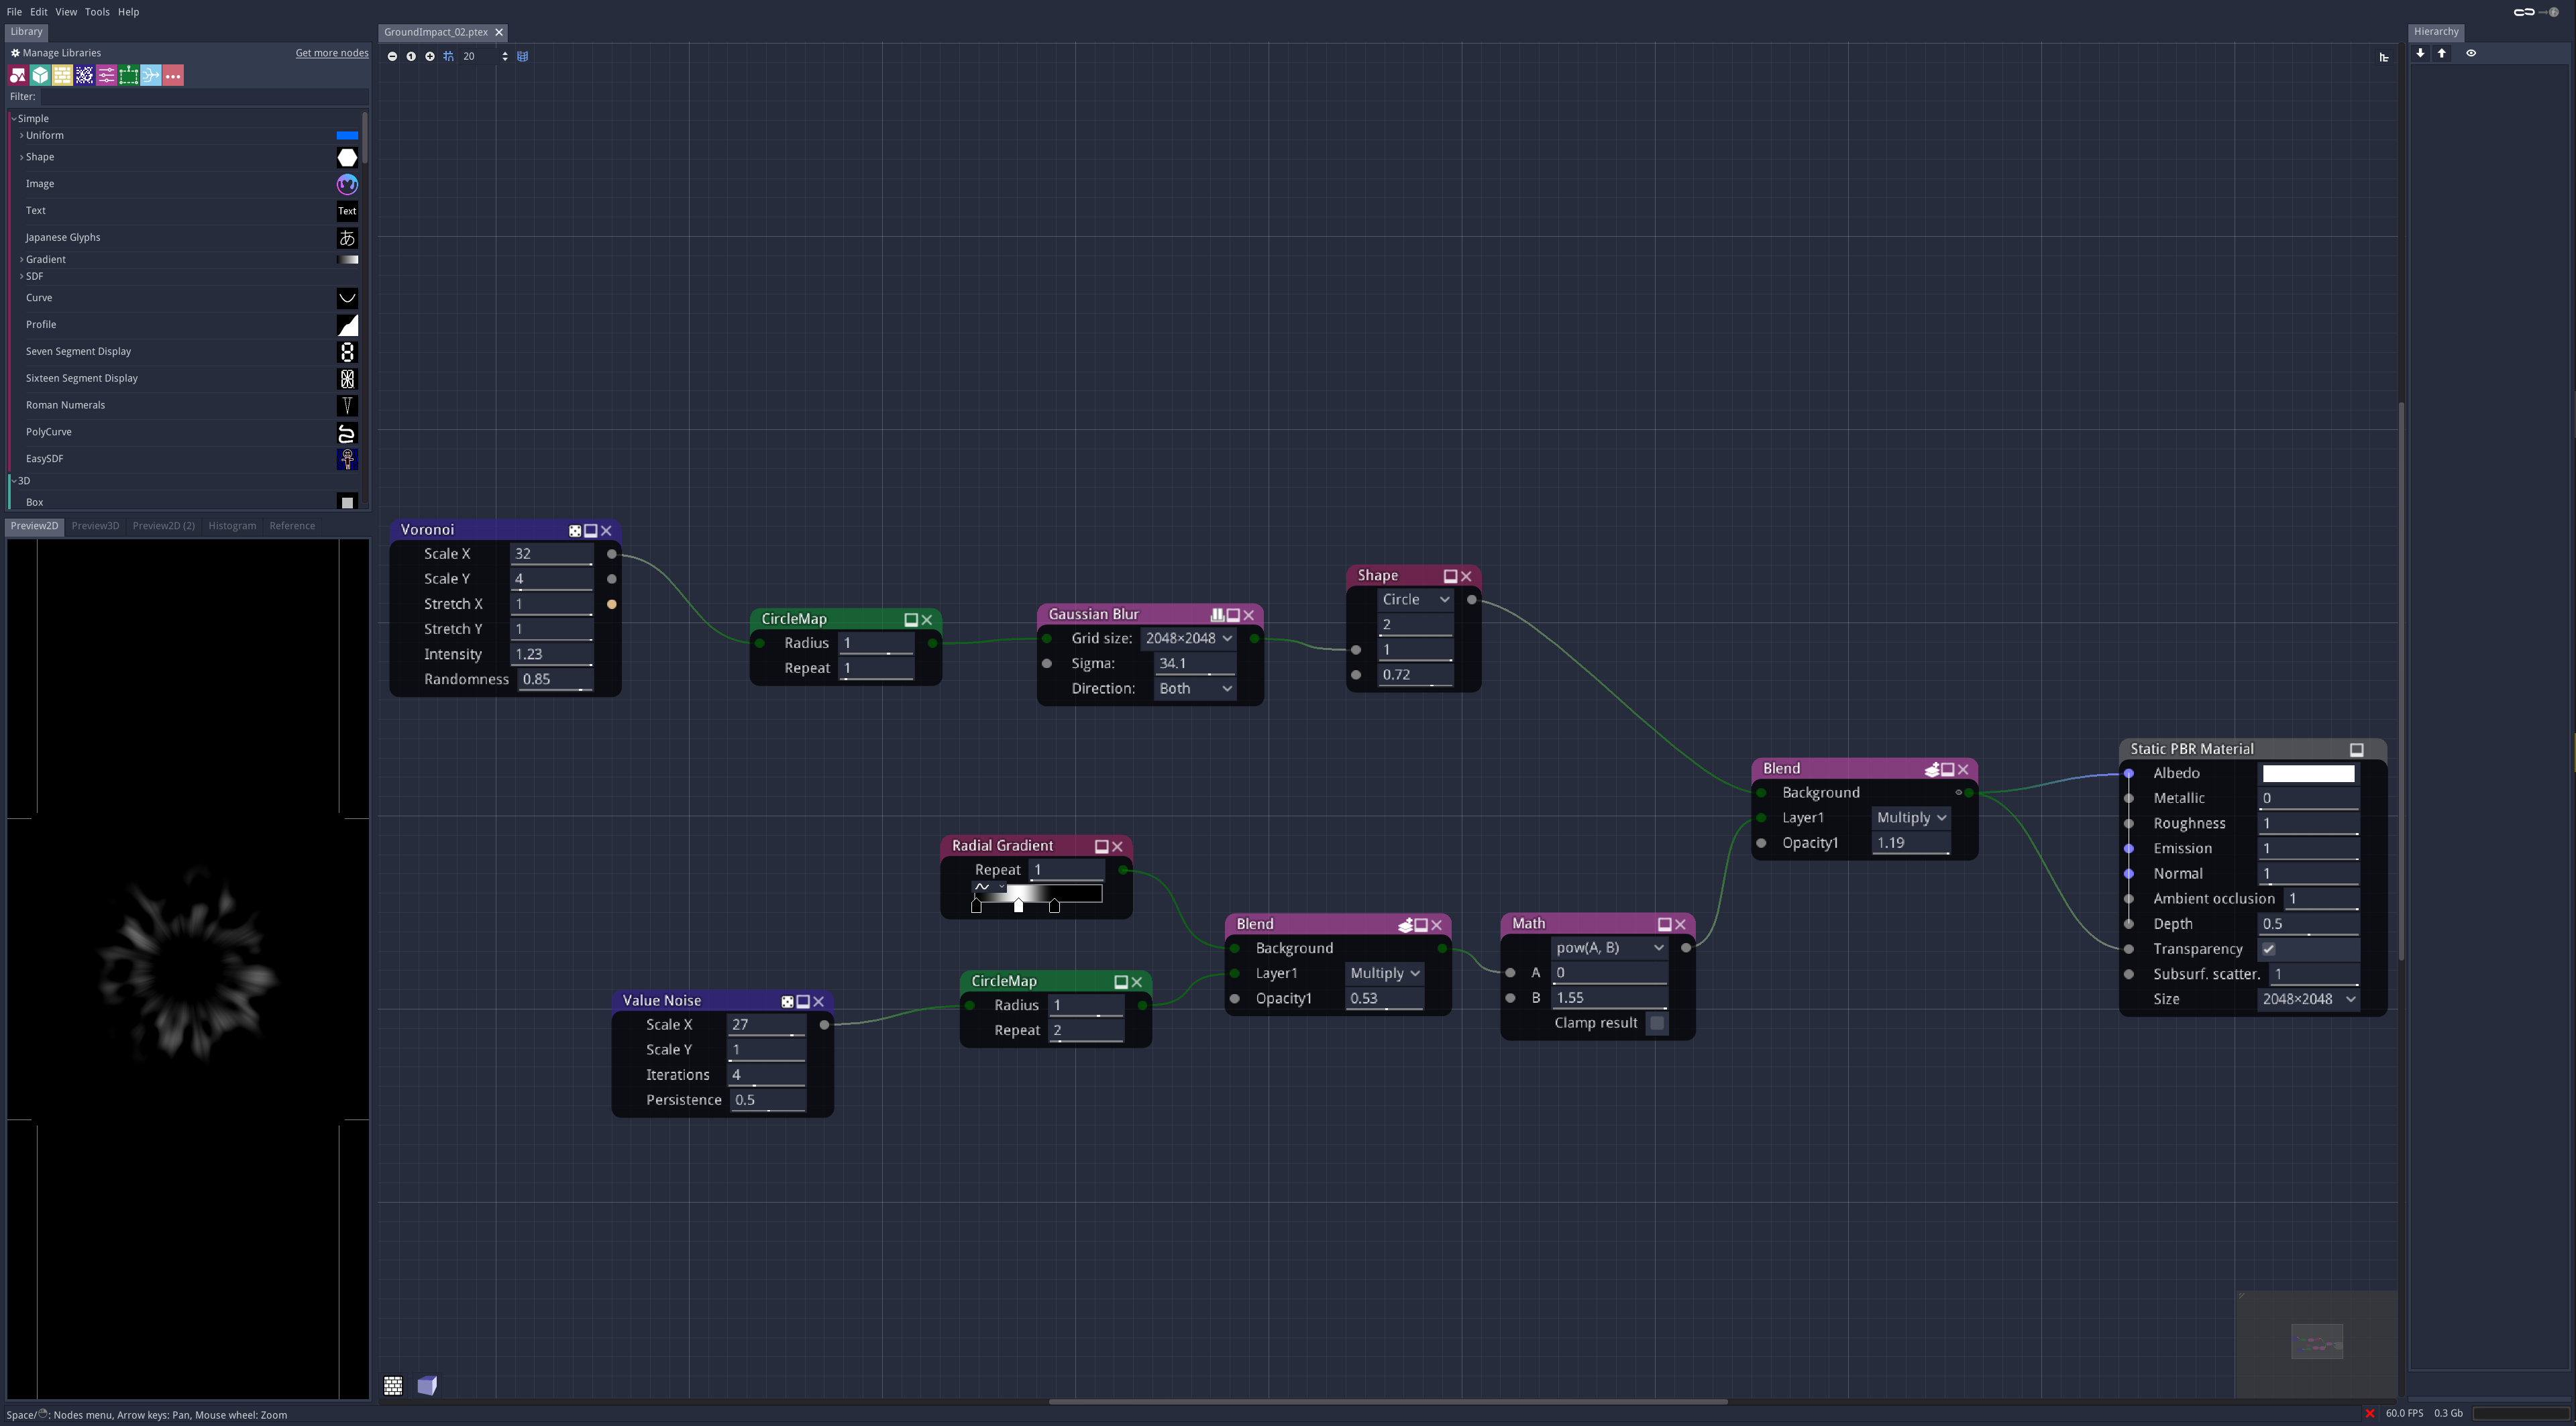Open the Tools menu
The image size is (2576, 1426).
point(97,12)
